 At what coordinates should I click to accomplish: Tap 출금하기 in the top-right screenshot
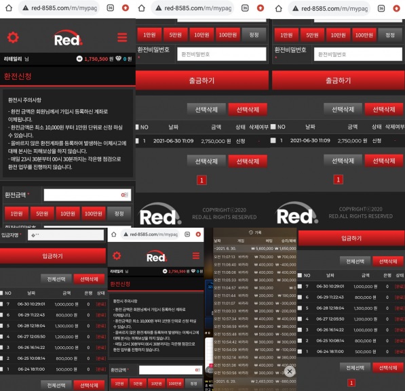click(339, 80)
